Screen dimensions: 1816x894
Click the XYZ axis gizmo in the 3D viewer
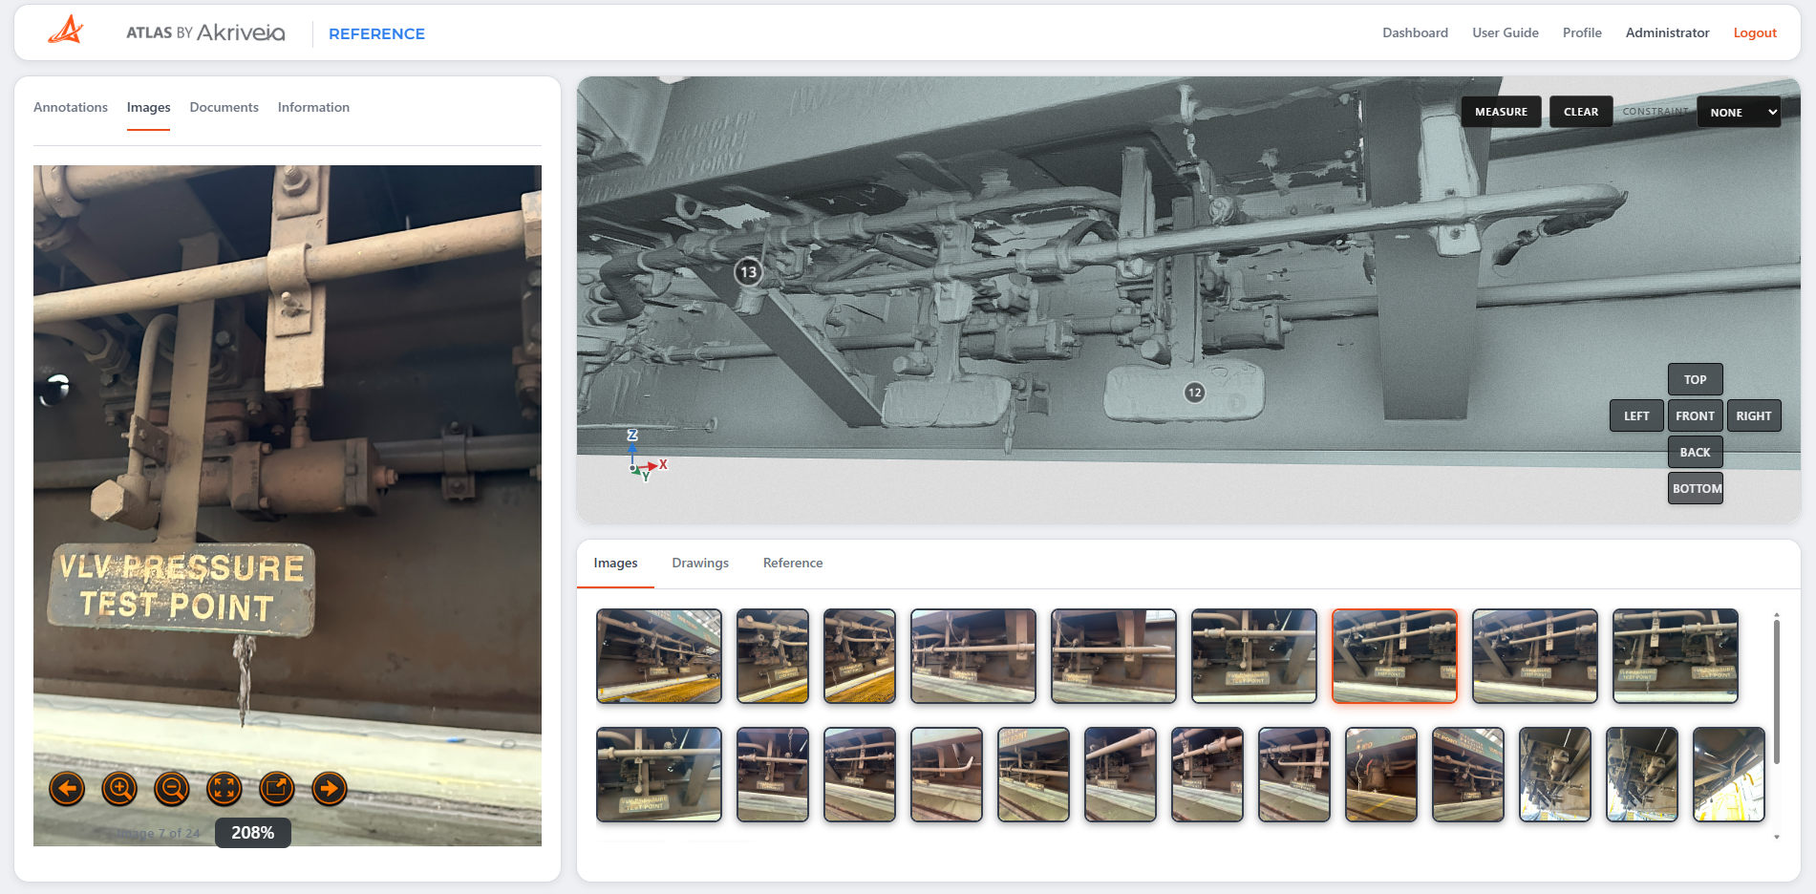646,456
